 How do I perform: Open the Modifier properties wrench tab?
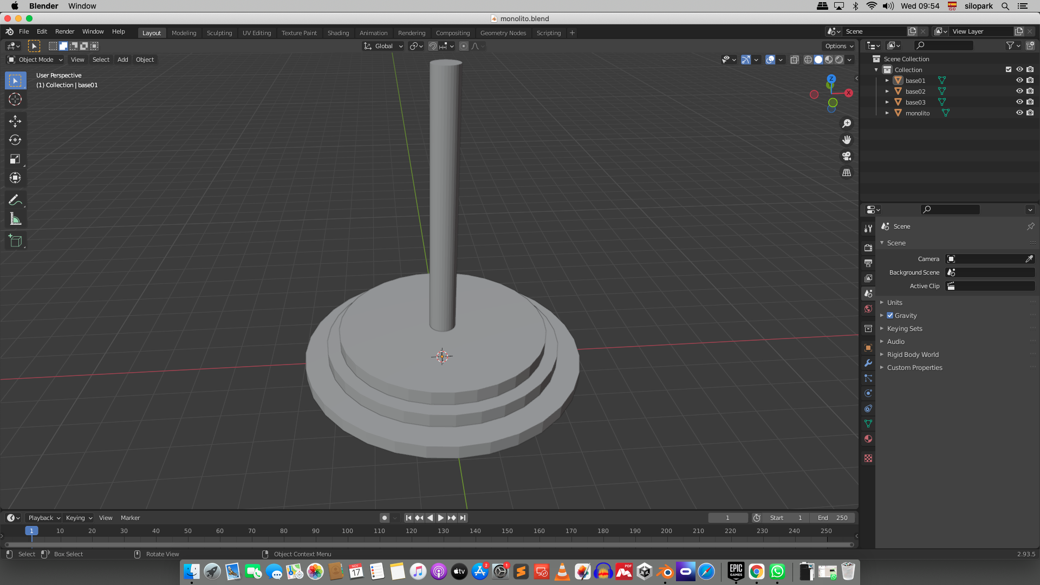pos(868,363)
